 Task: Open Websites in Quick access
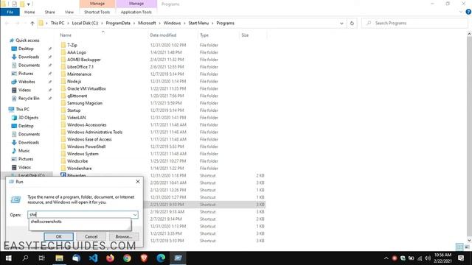pyautogui.click(x=27, y=82)
